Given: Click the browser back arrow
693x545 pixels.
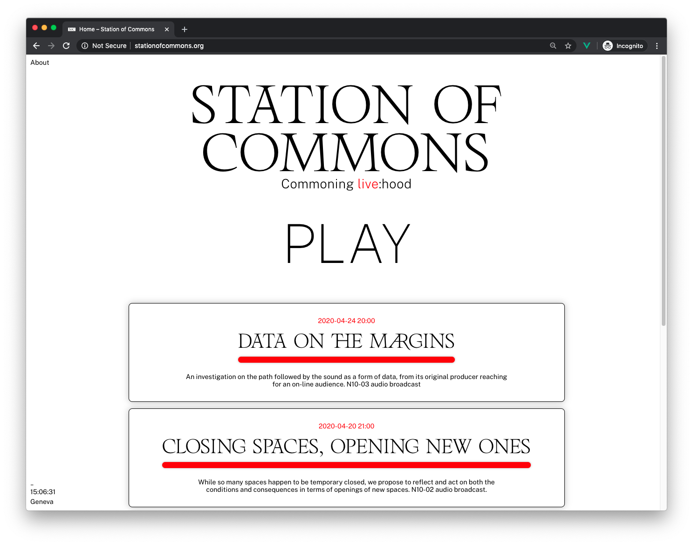Looking at the screenshot, I should 36,46.
